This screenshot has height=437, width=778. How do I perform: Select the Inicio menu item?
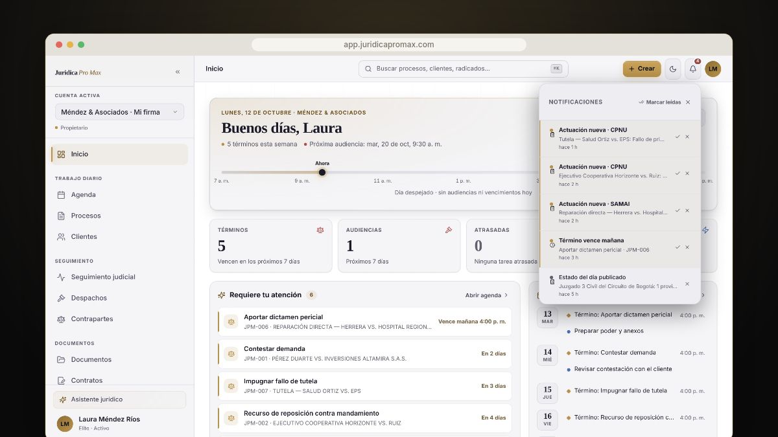(x=119, y=154)
